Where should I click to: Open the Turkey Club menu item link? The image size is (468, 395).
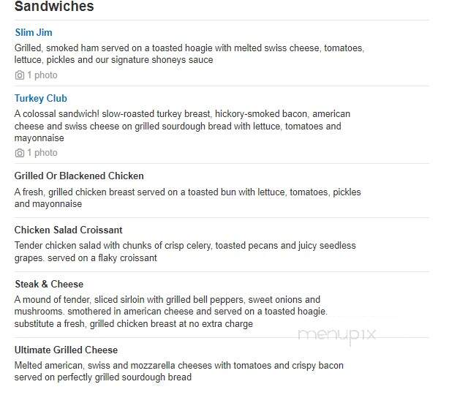pyautogui.click(x=41, y=98)
